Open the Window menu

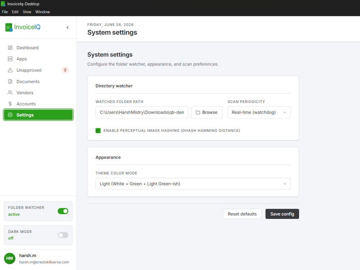tap(42, 12)
